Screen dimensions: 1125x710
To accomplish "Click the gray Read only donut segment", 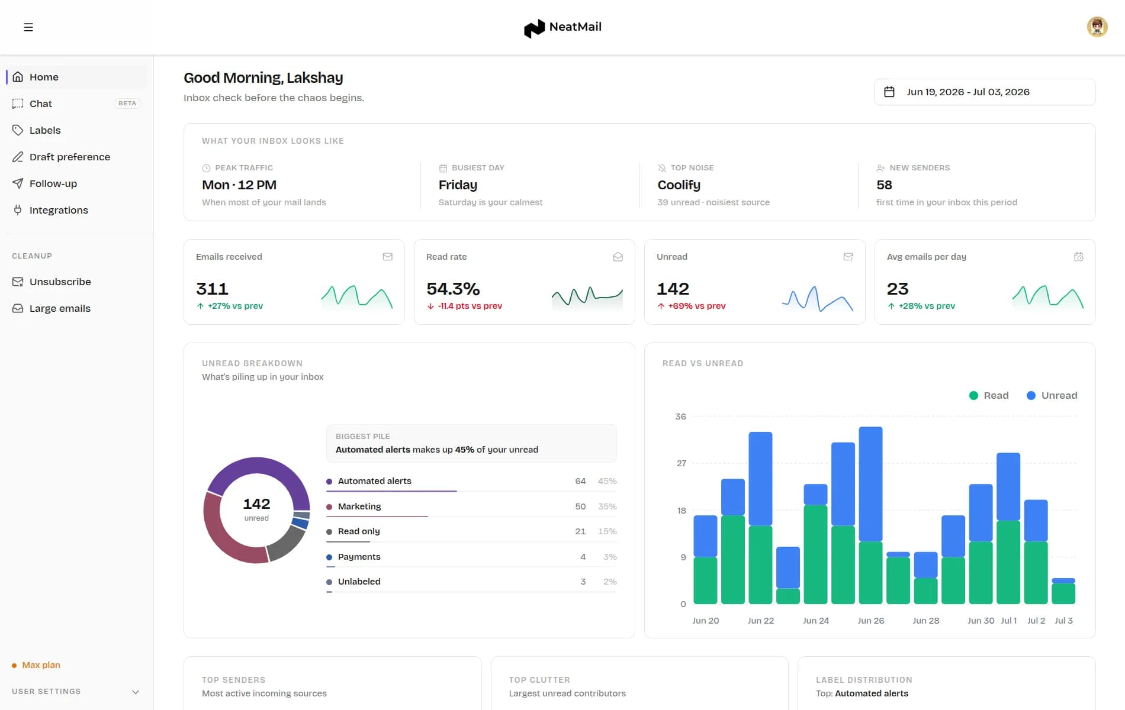I will click(x=286, y=543).
